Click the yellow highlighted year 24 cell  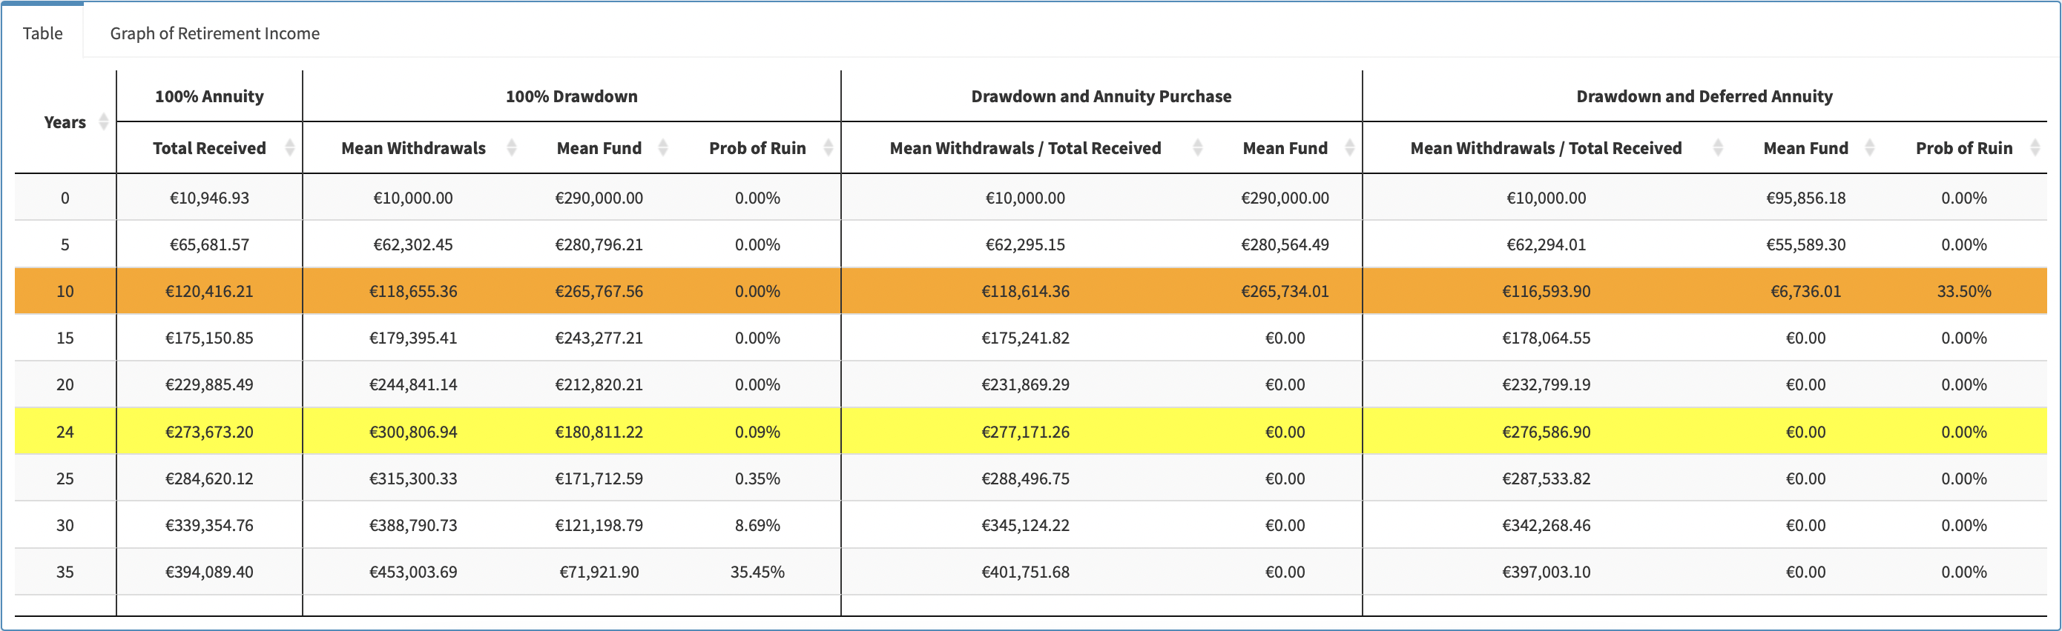(65, 433)
